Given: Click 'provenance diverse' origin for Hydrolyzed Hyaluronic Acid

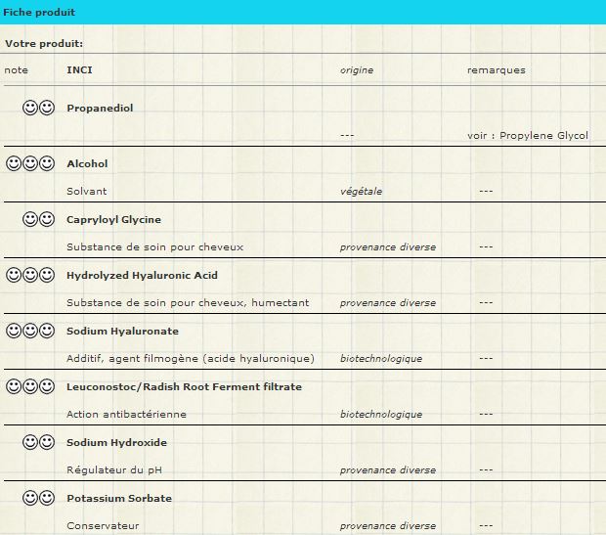Looking at the screenshot, I should pos(388,303).
